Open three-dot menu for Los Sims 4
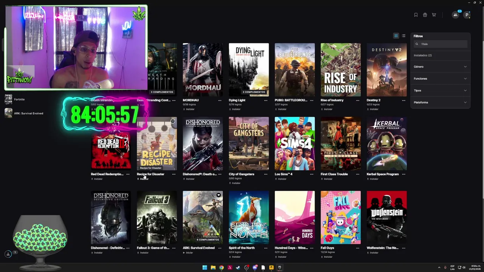This screenshot has width=484, height=272. point(312,174)
